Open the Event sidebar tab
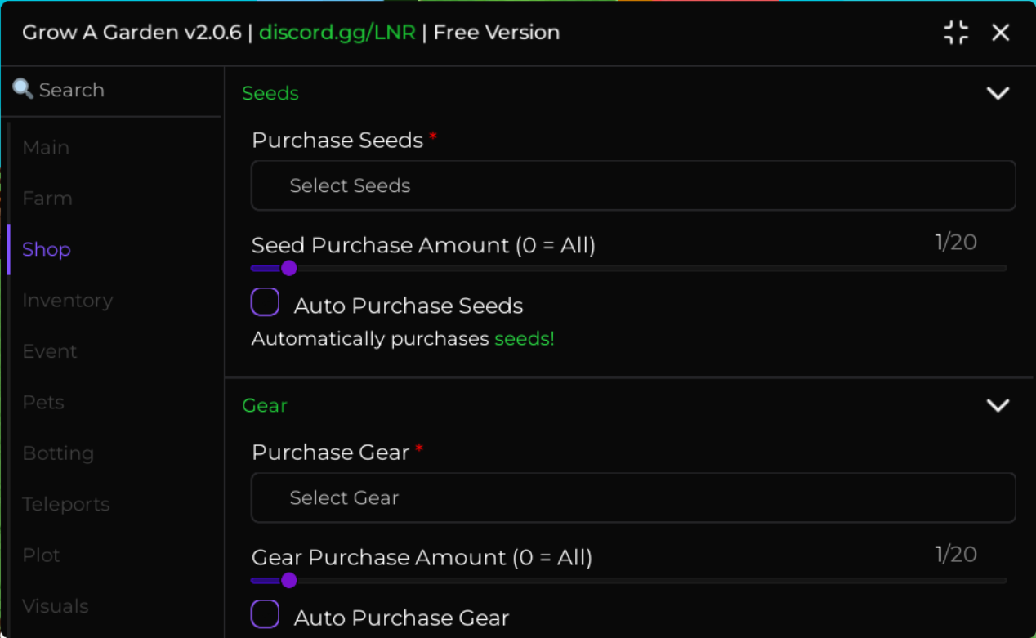The image size is (1036, 638). point(50,351)
